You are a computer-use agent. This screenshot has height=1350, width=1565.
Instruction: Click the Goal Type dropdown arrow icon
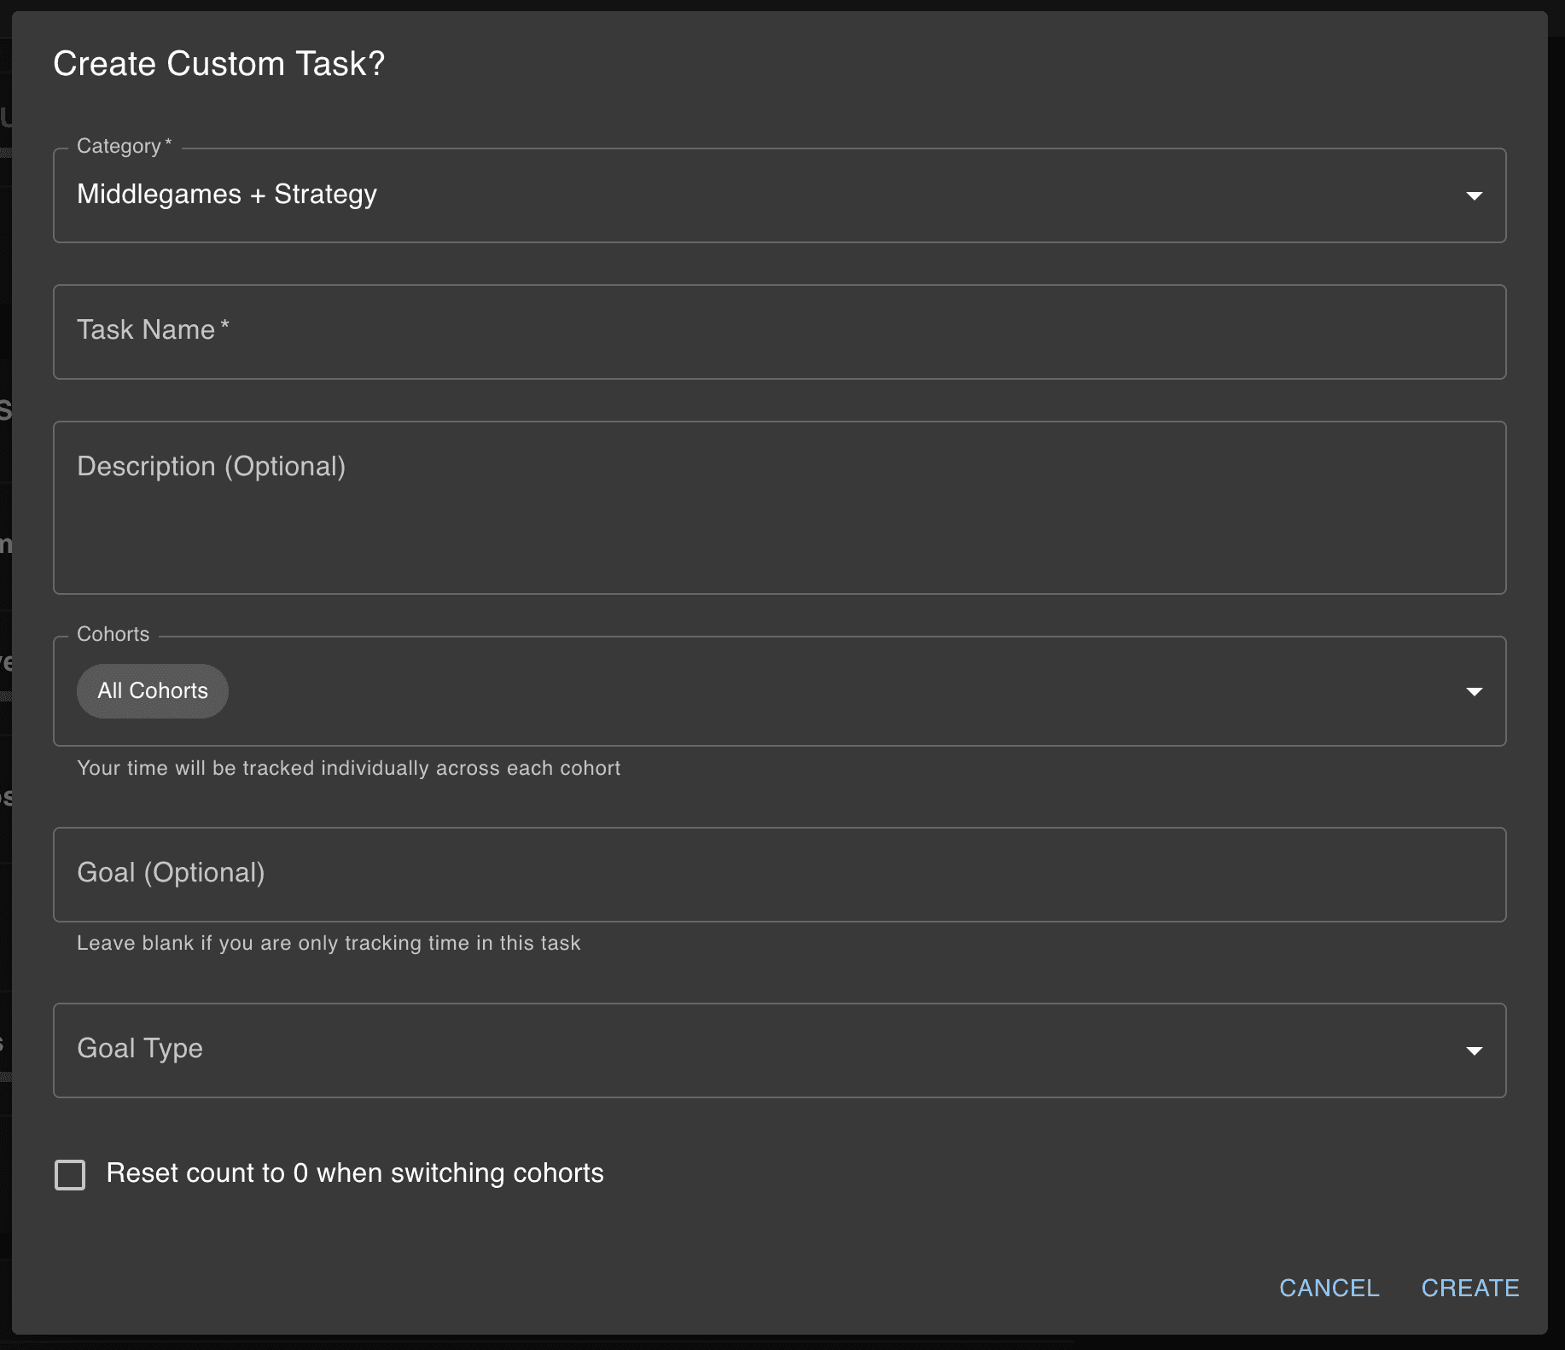[1474, 1050]
